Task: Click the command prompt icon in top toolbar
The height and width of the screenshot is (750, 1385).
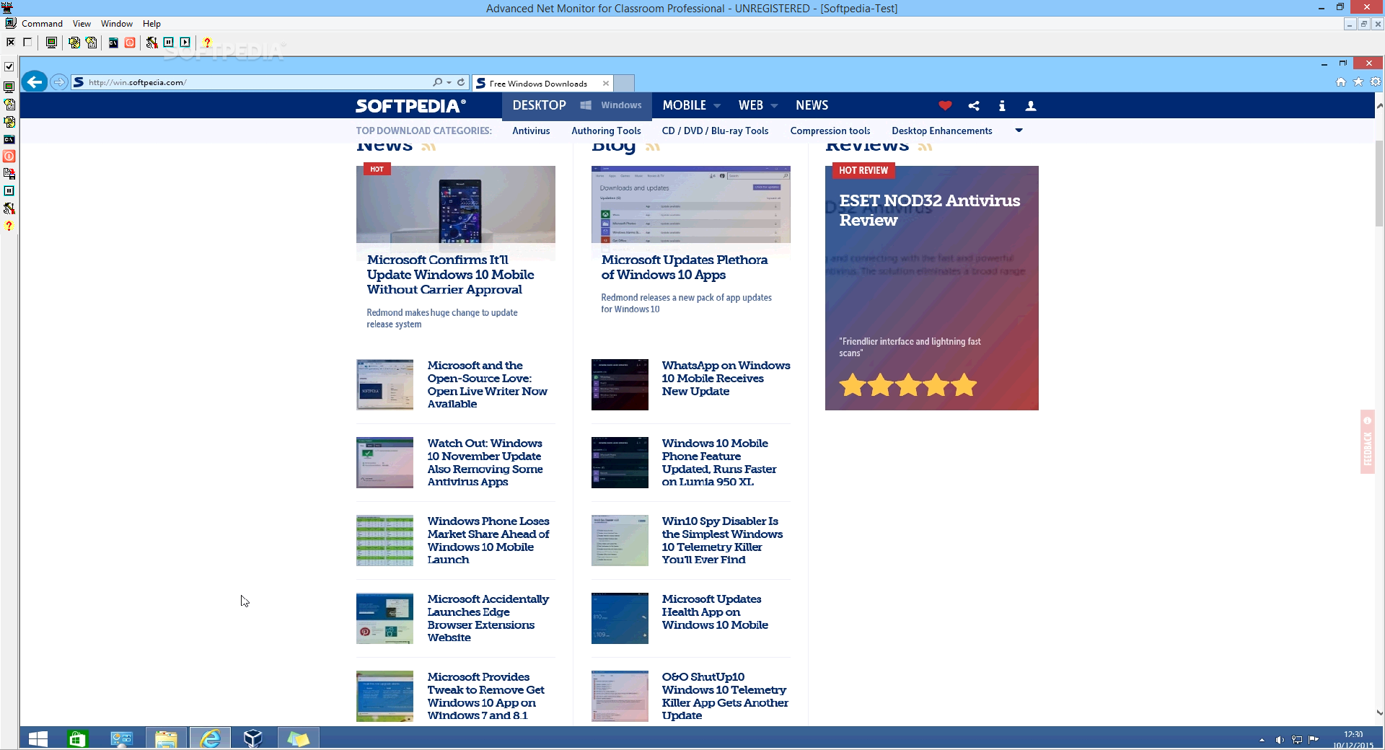Action: coord(113,43)
